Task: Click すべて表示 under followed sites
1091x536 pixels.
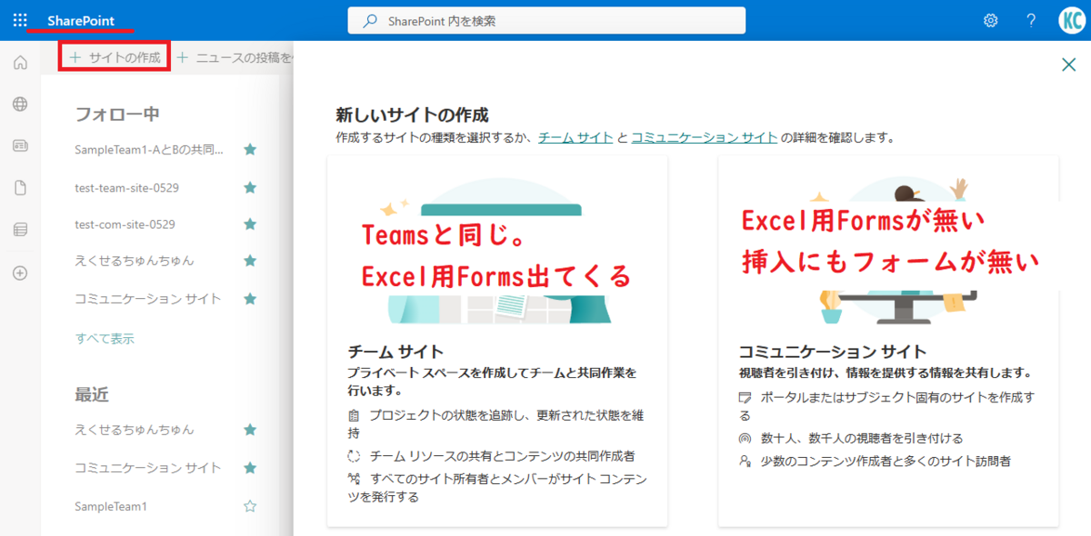Action: click(105, 338)
